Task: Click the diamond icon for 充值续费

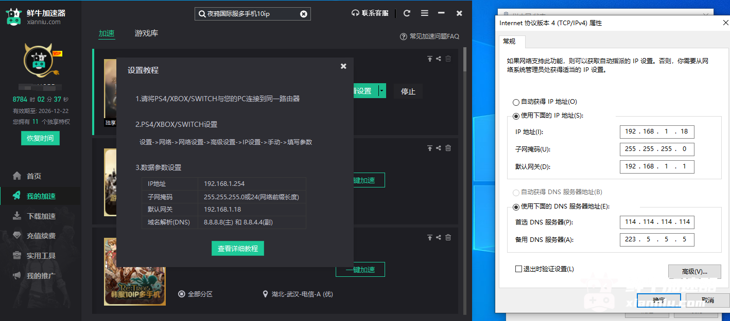Action: pos(17,236)
